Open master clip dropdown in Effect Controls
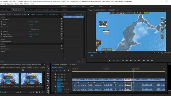 click(x=28, y=14)
